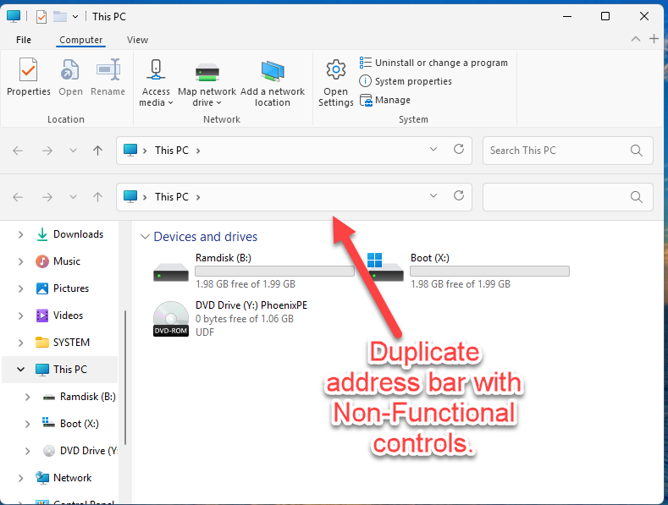Collapse the This PC tree node
Image resolution: width=668 pixels, height=505 pixels.
20,369
